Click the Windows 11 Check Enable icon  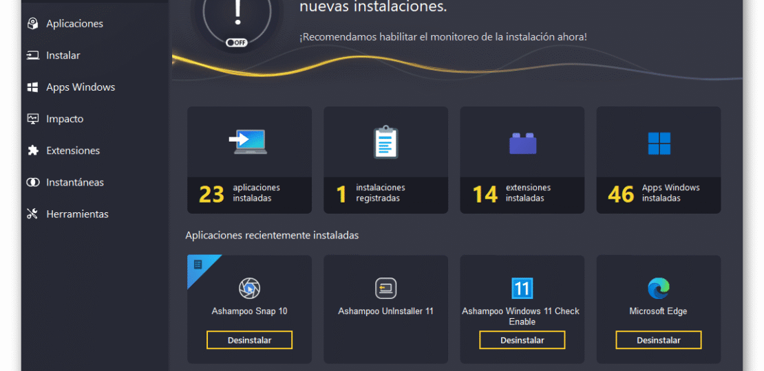[522, 289]
